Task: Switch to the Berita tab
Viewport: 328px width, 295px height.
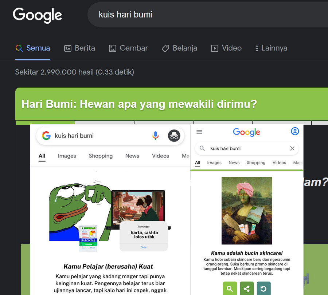Action: pos(79,48)
